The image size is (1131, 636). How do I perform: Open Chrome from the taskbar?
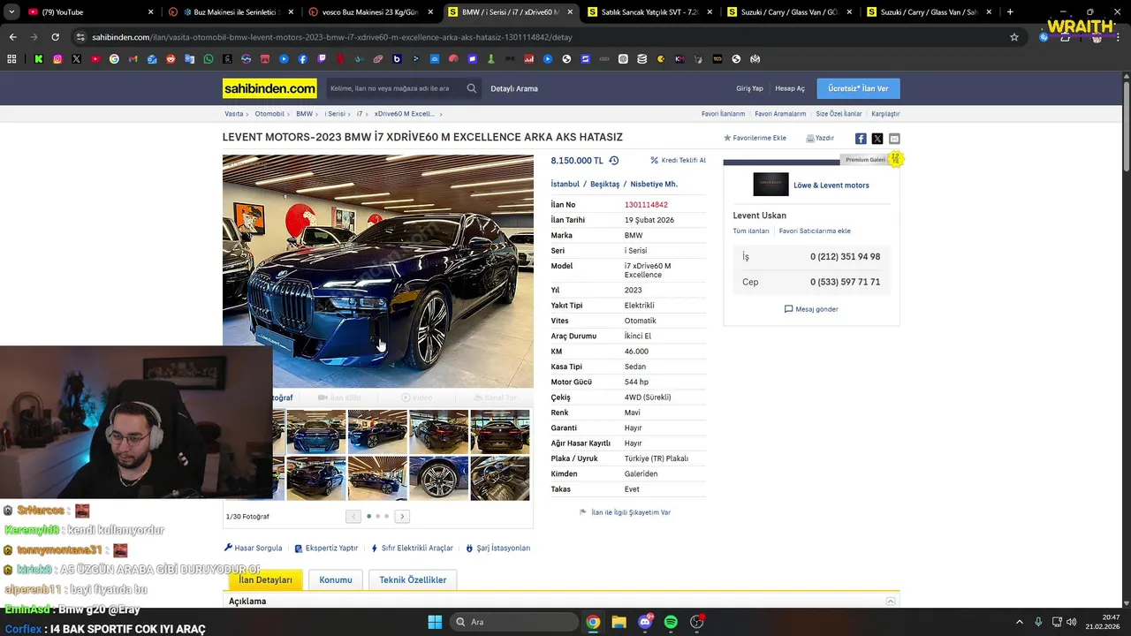point(593,622)
